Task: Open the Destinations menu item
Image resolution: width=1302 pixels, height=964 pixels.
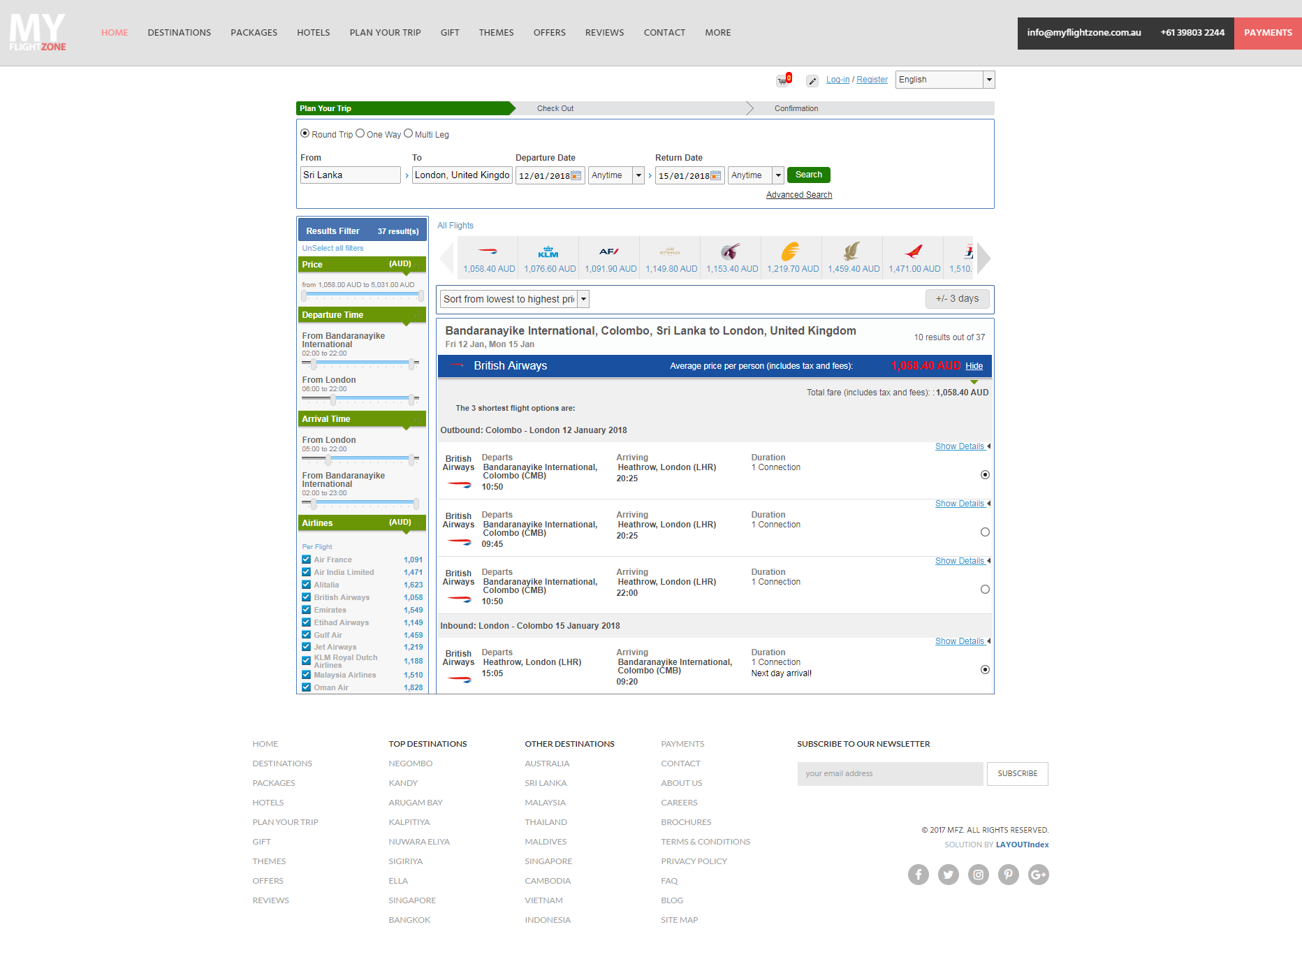Action: click(179, 33)
